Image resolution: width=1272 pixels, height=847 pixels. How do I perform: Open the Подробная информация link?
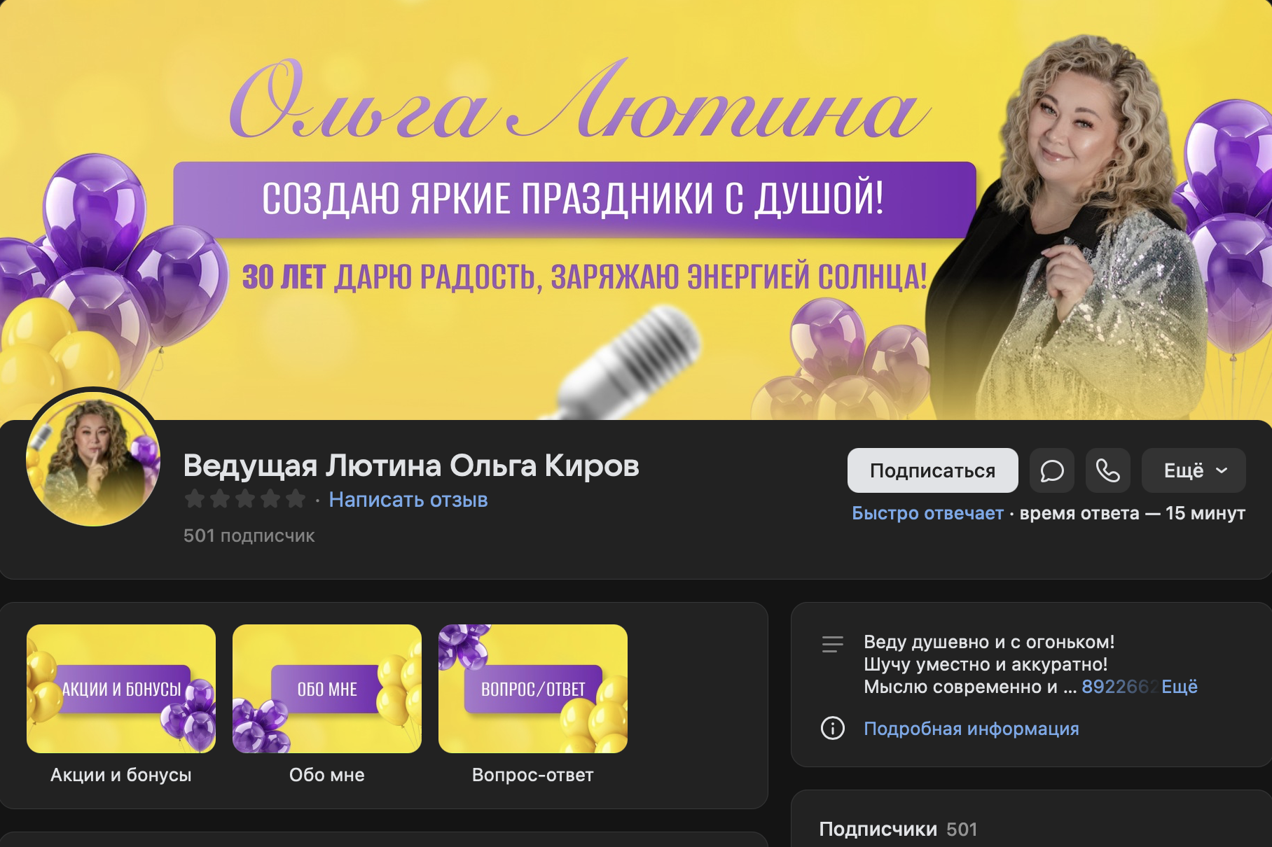point(971,729)
